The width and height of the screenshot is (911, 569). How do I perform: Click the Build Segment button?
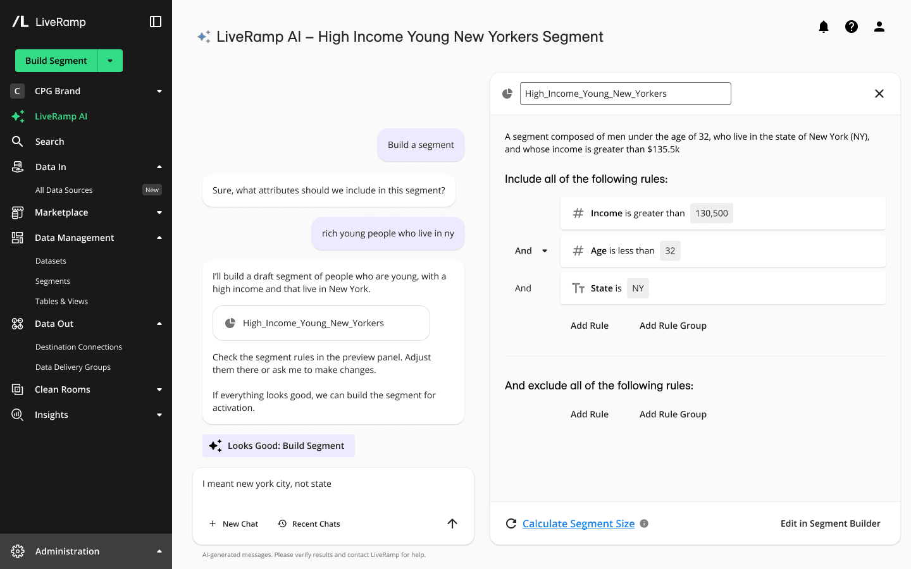56,61
